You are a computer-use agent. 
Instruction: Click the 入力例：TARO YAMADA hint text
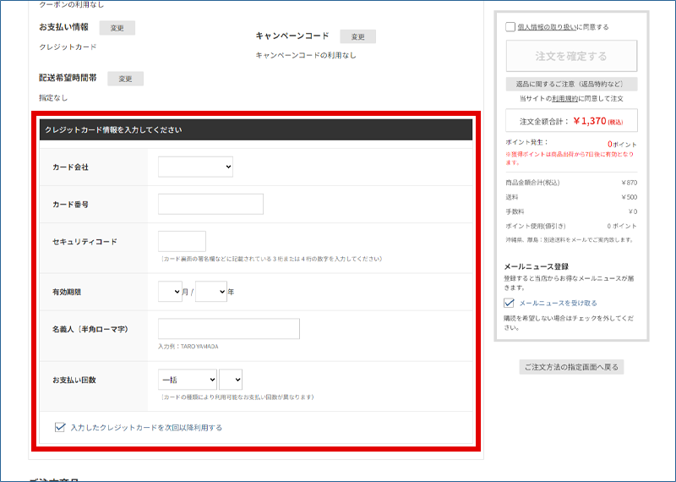188,347
